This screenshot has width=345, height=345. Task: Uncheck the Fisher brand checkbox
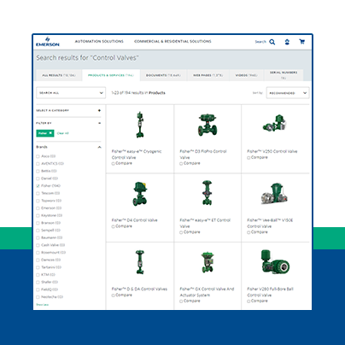(x=38, y=186)
